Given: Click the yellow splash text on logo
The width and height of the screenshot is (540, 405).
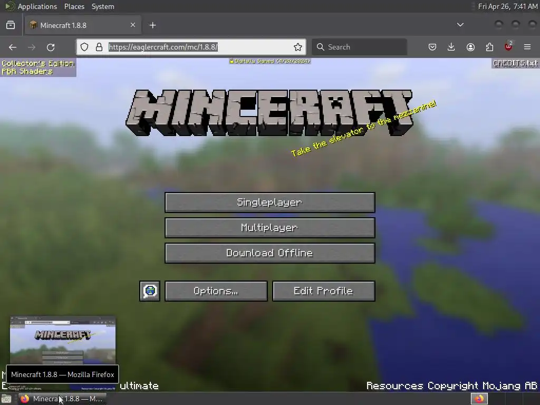Looking at the screenshot, I should pyautogui.click(x=364, y=129).
